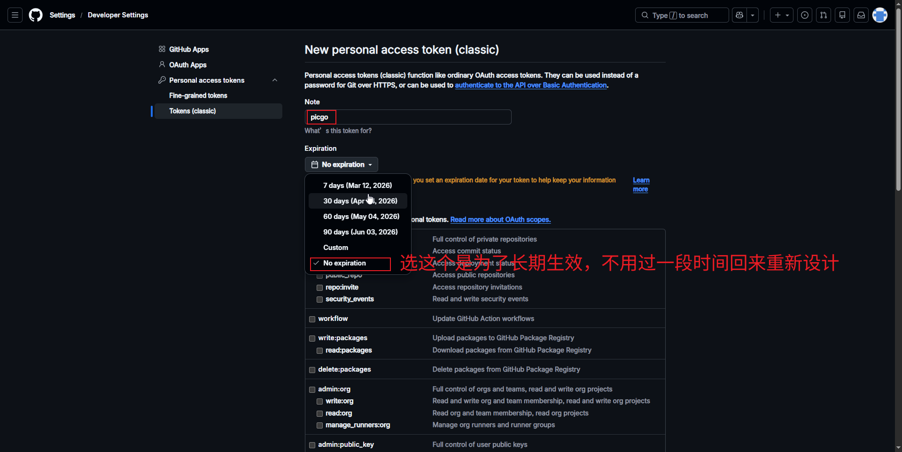Open the Basic Authentication API link
Viewport: 902px width, 452px height.
[531, 85]
